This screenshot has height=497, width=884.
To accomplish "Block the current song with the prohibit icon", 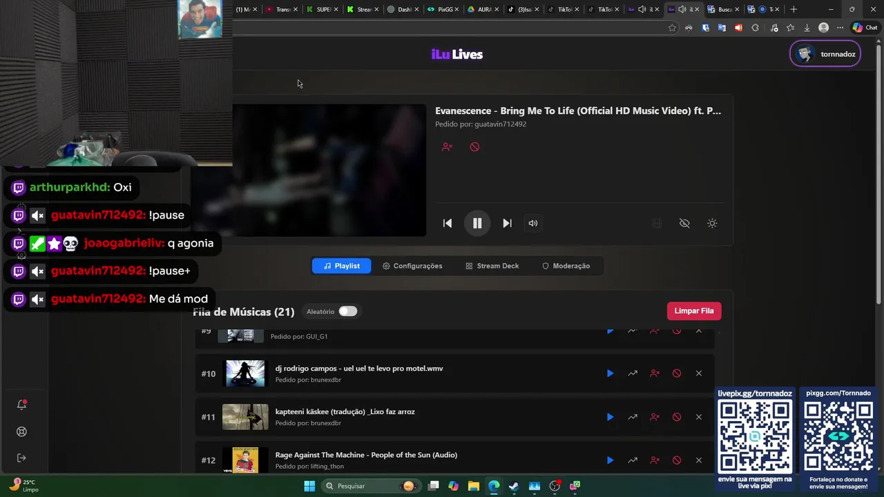I will tap(474, 147).
